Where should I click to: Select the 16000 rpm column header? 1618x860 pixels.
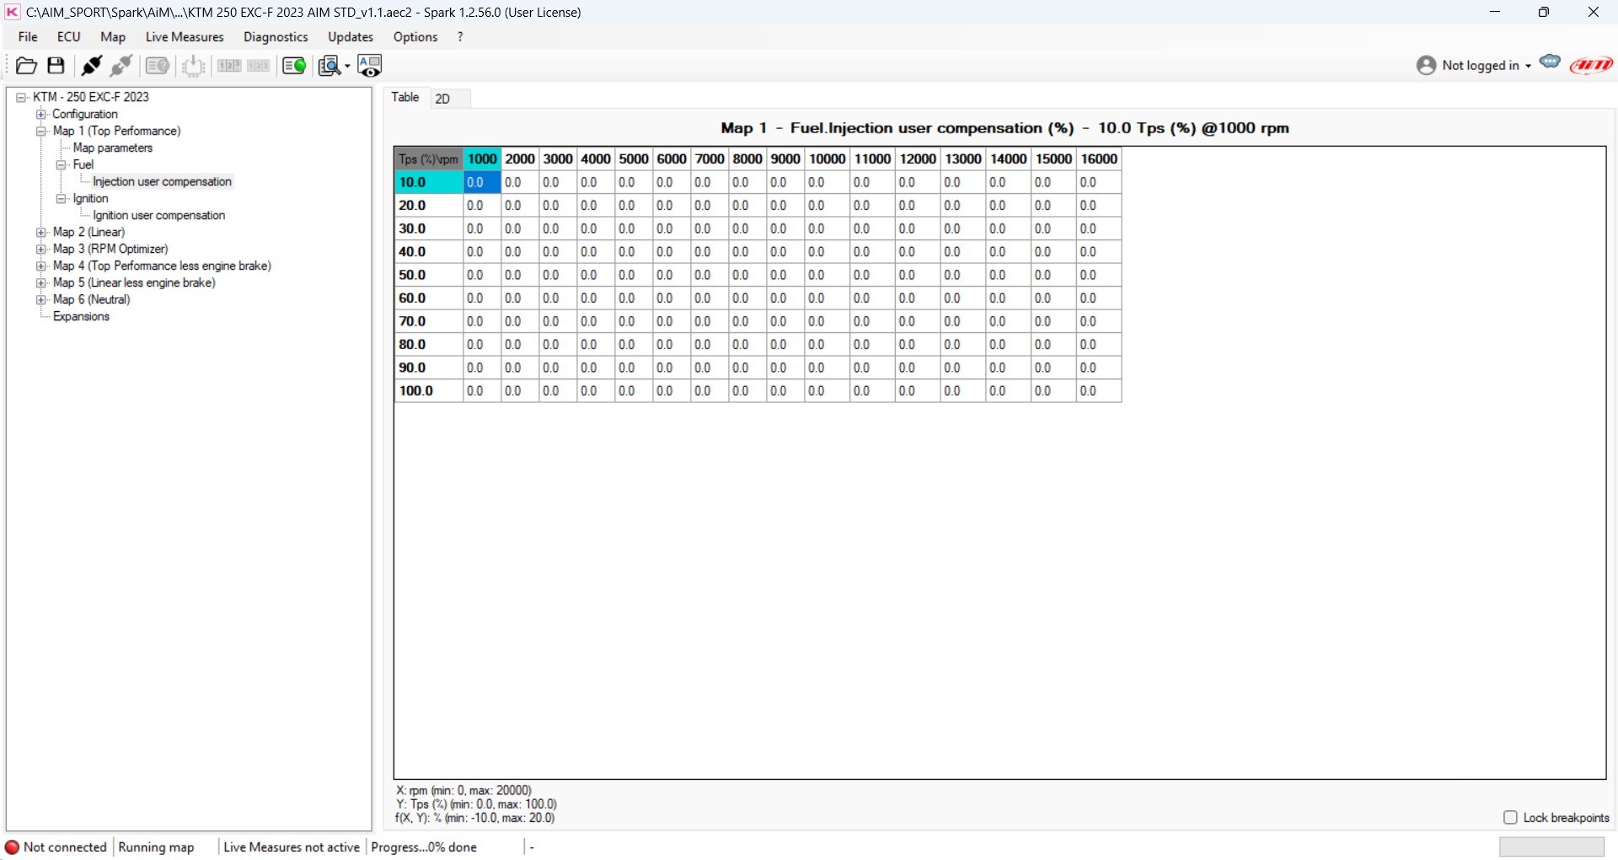1099,159
